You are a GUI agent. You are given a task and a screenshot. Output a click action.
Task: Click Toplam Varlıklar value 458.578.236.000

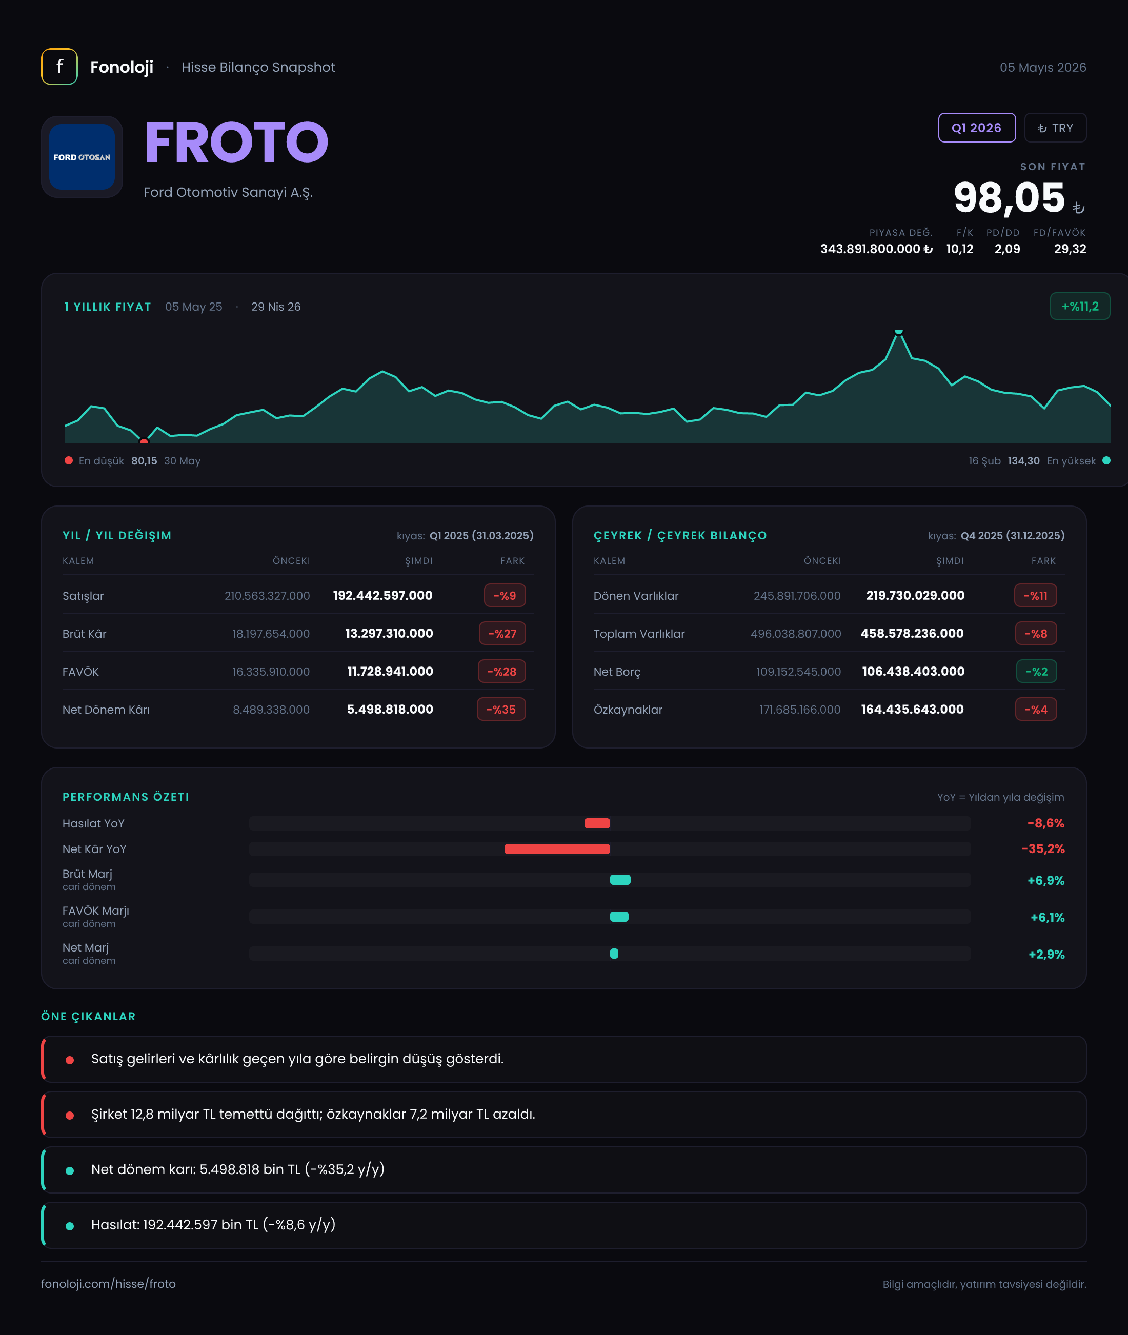[x=912, y=633]
